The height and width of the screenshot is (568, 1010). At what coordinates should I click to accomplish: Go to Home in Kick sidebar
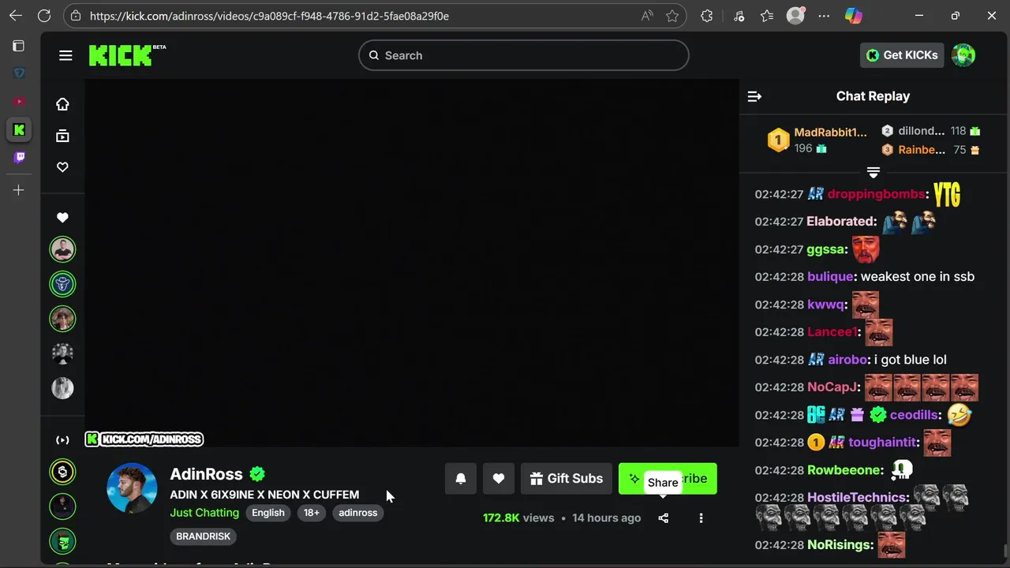[x=62, y=104]
